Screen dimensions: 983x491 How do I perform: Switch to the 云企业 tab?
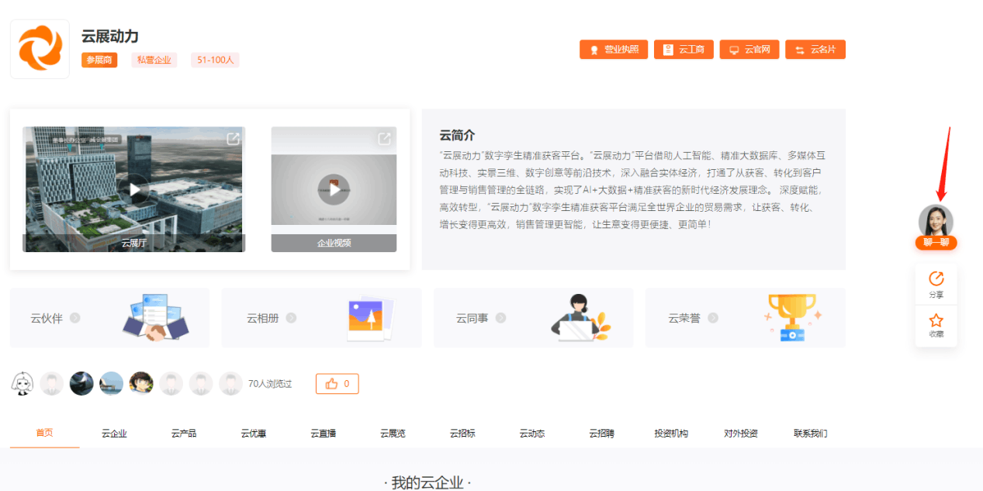click(x=114, y=434)
